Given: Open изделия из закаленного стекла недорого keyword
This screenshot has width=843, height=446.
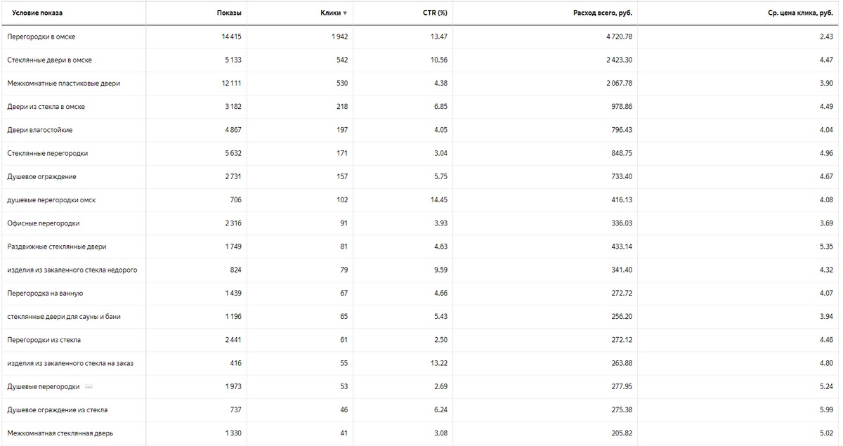Looking at the screenshot, I should click(72, 270).
